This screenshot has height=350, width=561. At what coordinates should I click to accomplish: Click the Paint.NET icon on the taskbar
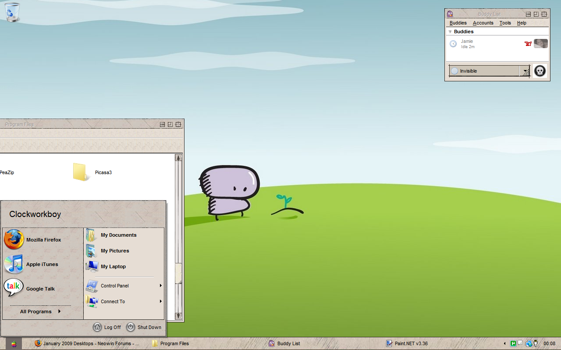click(x=389, y=343)
